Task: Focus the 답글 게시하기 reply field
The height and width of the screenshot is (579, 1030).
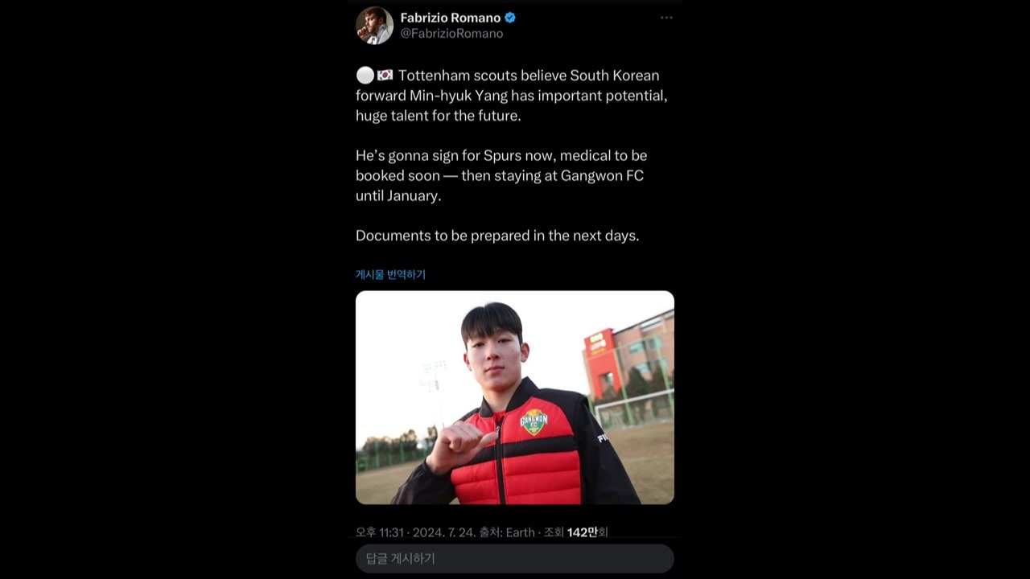Action: (514, 558)
